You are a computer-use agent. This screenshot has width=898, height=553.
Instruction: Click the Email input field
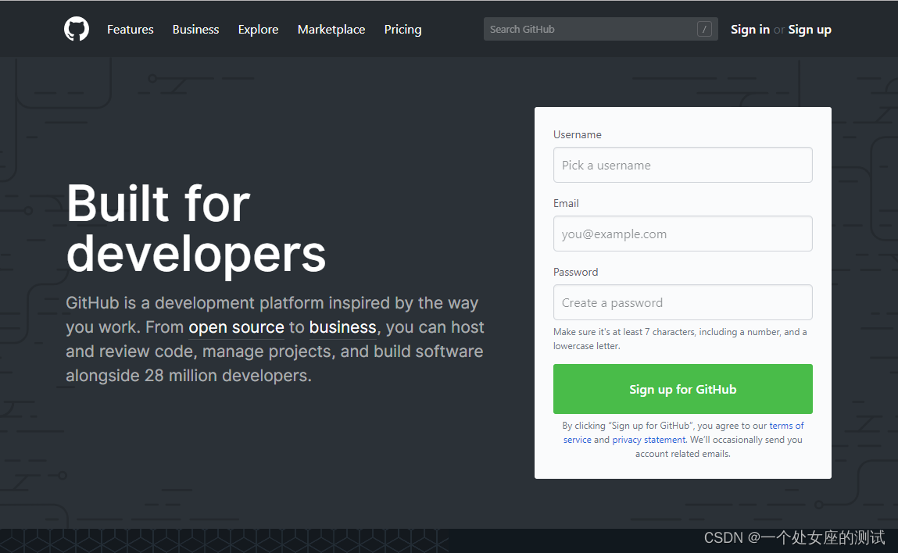click(x=682, y=234)
